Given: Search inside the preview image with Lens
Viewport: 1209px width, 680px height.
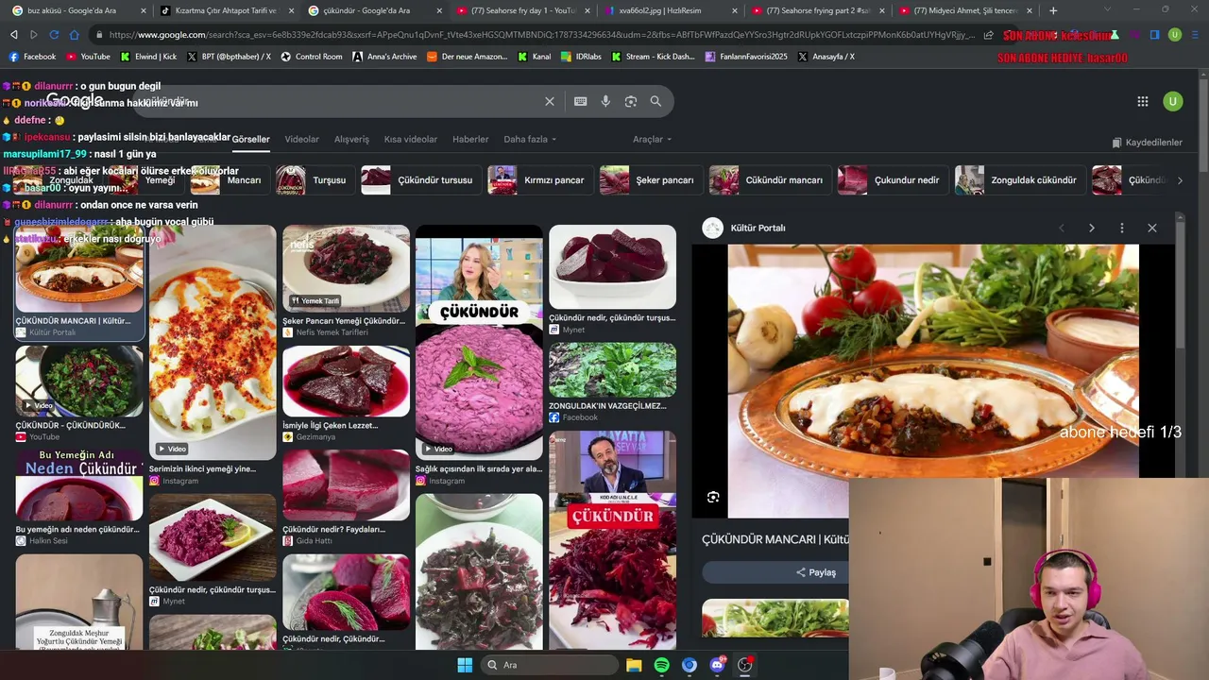Looking at the screenshot, I should [713, 497].
